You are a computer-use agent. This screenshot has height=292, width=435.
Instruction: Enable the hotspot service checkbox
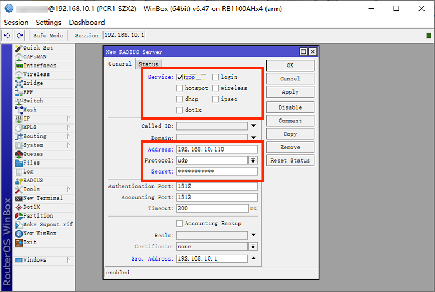pos(180,88)
